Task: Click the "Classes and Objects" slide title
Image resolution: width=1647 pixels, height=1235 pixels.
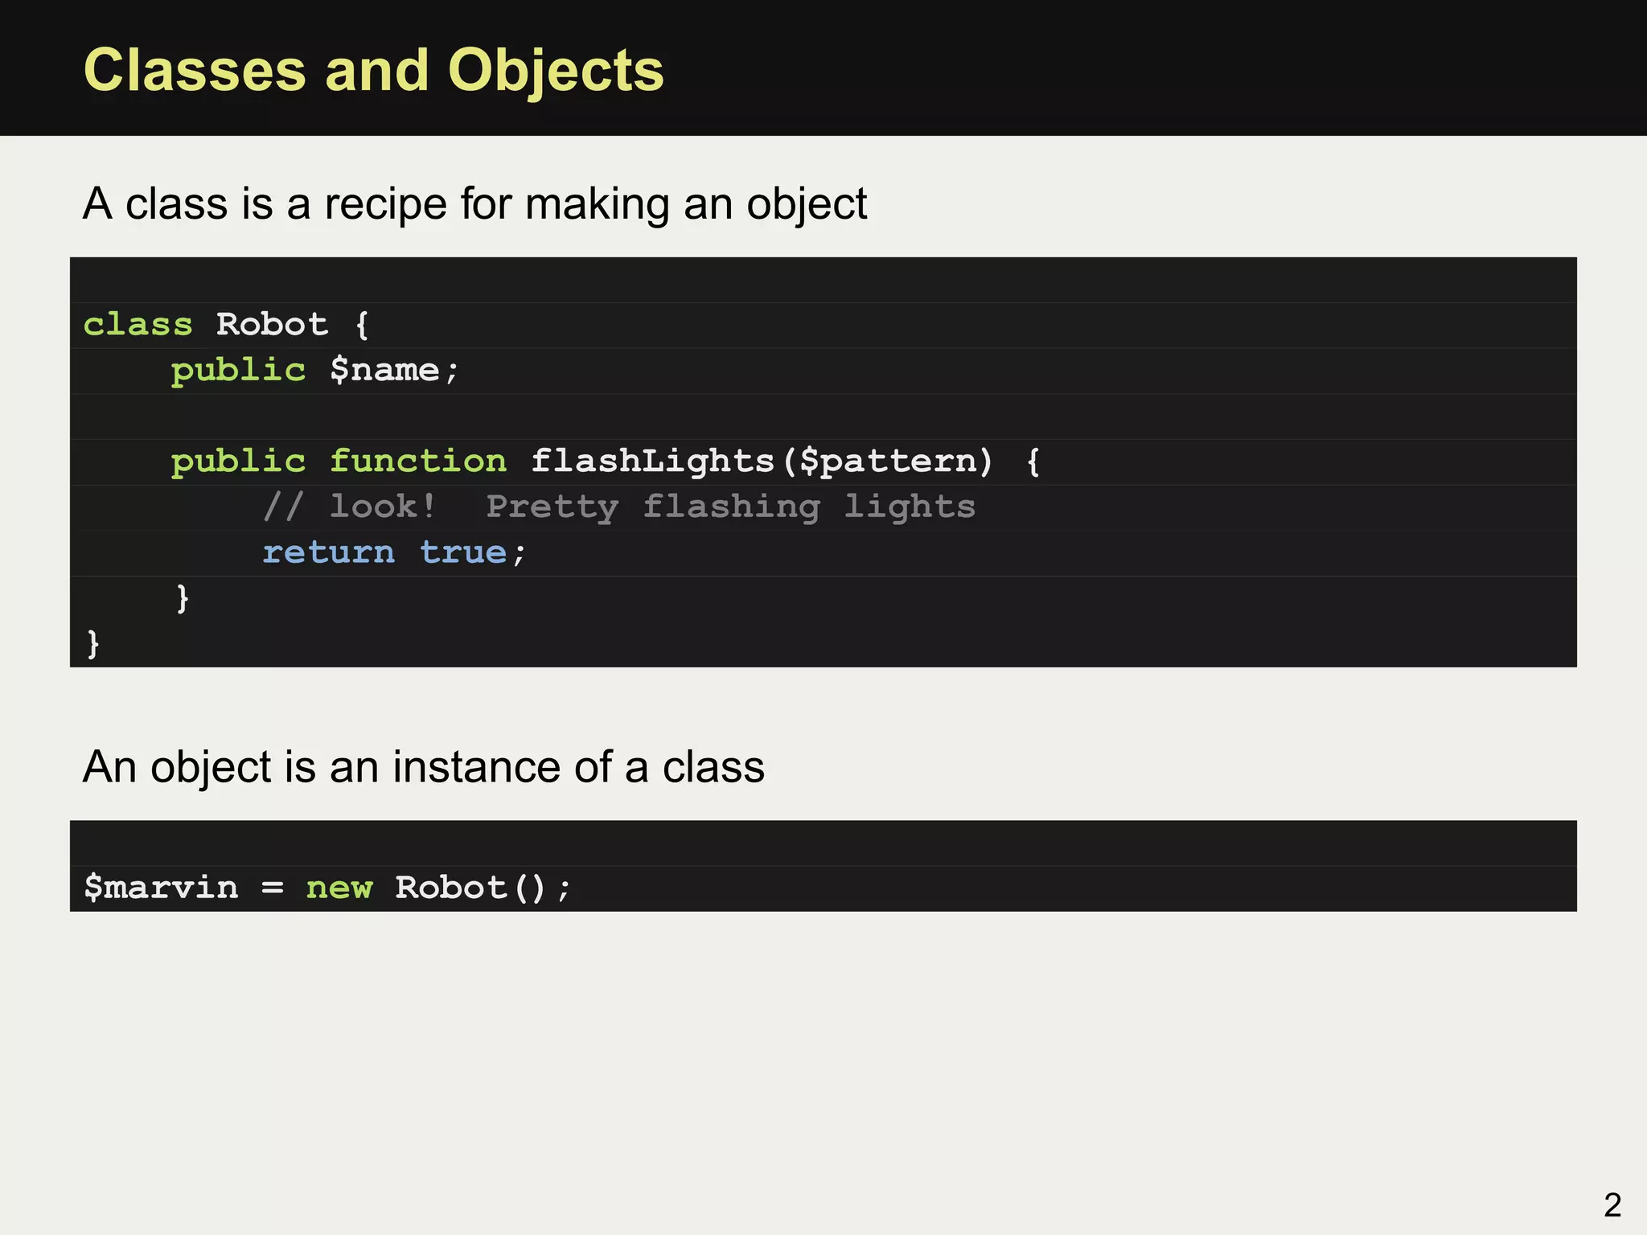Action: (x=374, y=70)
